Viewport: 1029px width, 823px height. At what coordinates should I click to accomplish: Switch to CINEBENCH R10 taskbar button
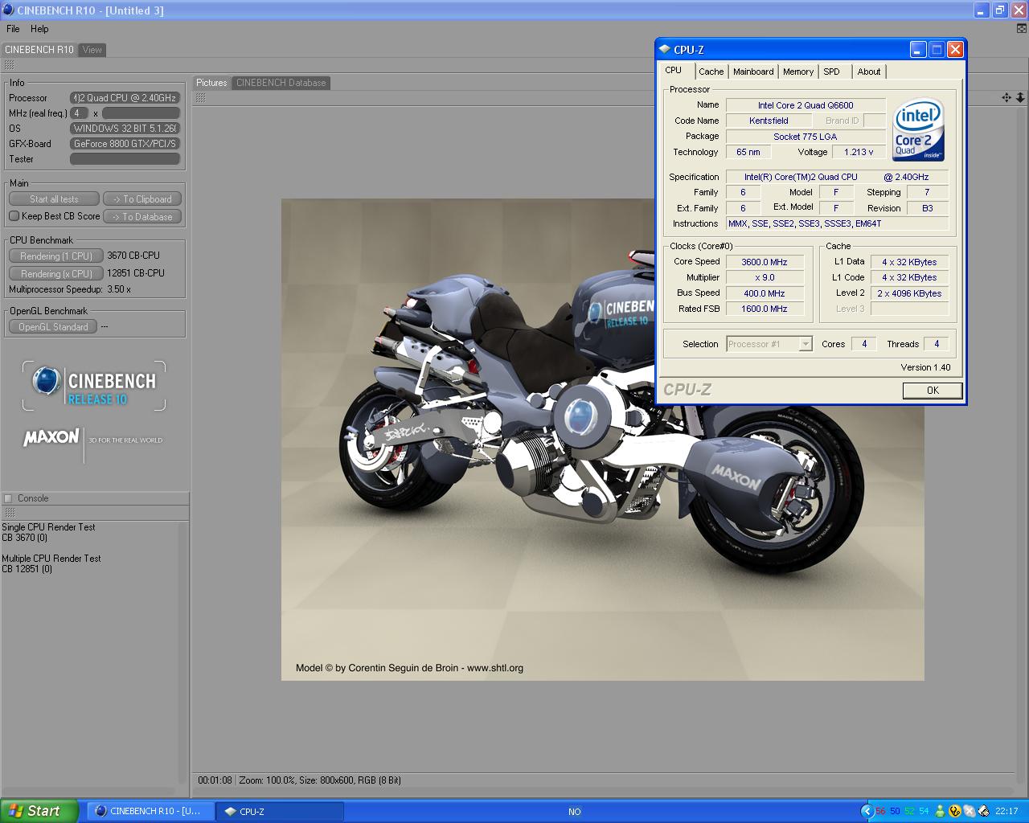coord(150,811)
